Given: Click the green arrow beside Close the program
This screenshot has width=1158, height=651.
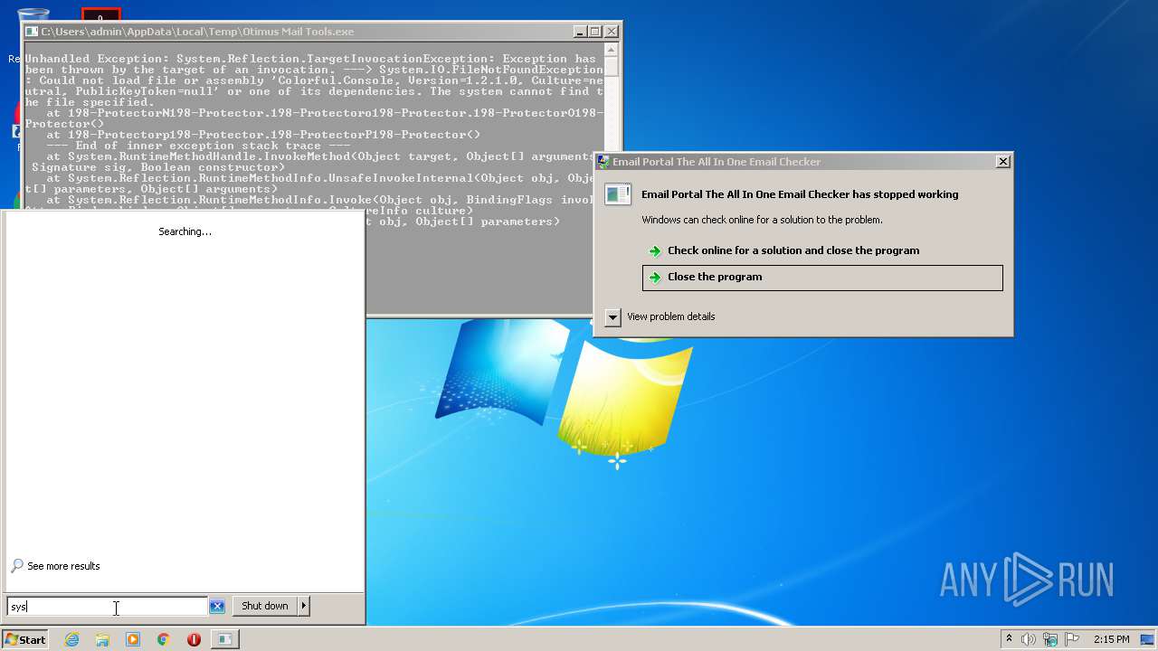Looking at the screenshot, I should [655, 278].
